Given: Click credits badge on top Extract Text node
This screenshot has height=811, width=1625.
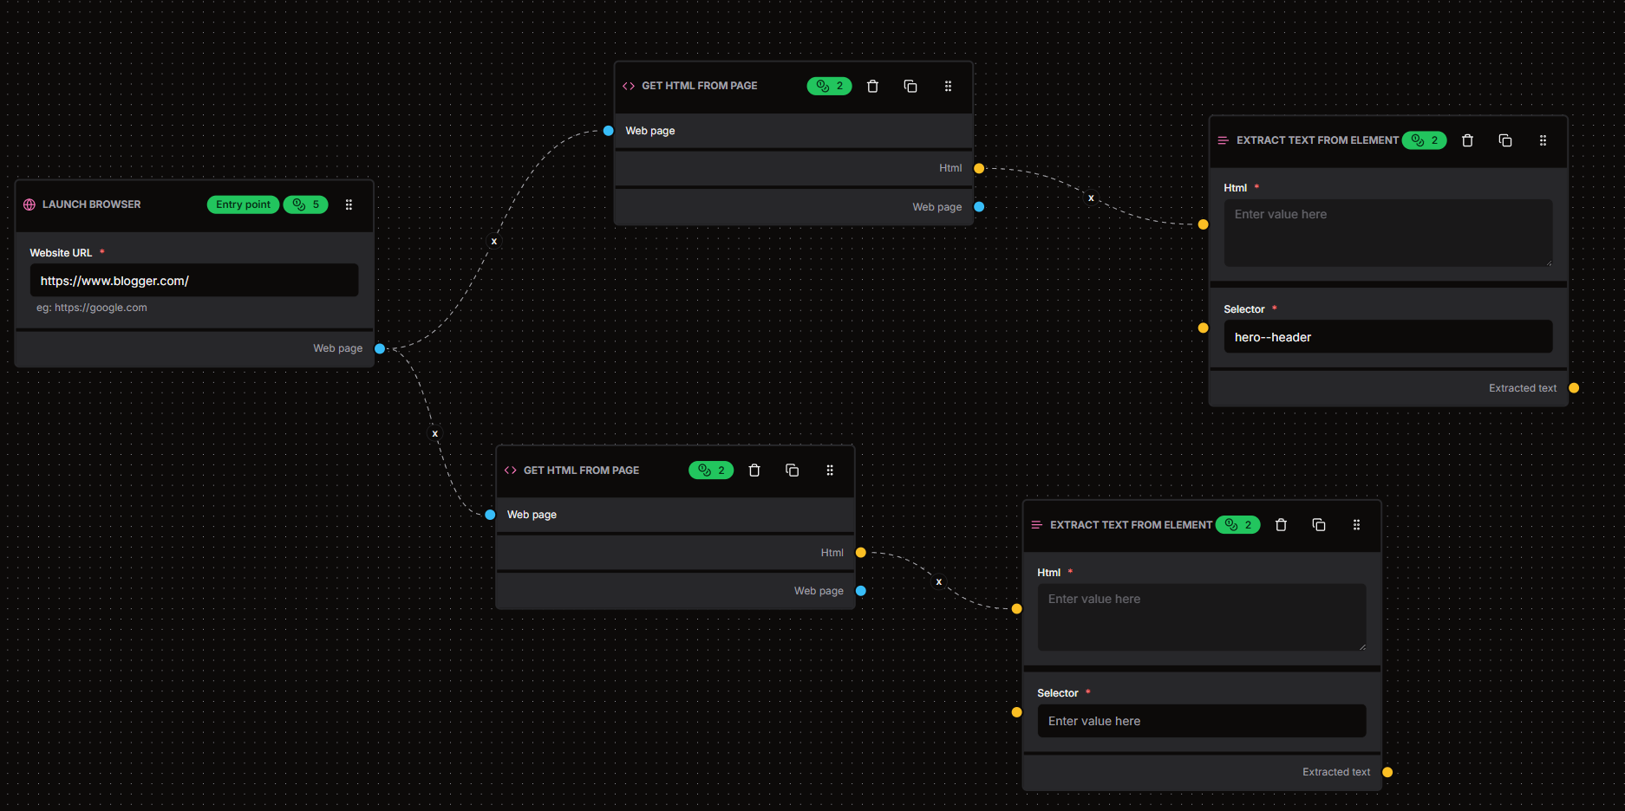Looking at the screenshot, I should [1424, 140].
